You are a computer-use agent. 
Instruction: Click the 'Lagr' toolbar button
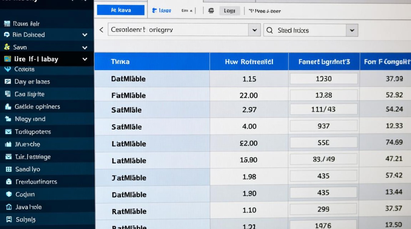pyautogui.click(x=229, y=11)
